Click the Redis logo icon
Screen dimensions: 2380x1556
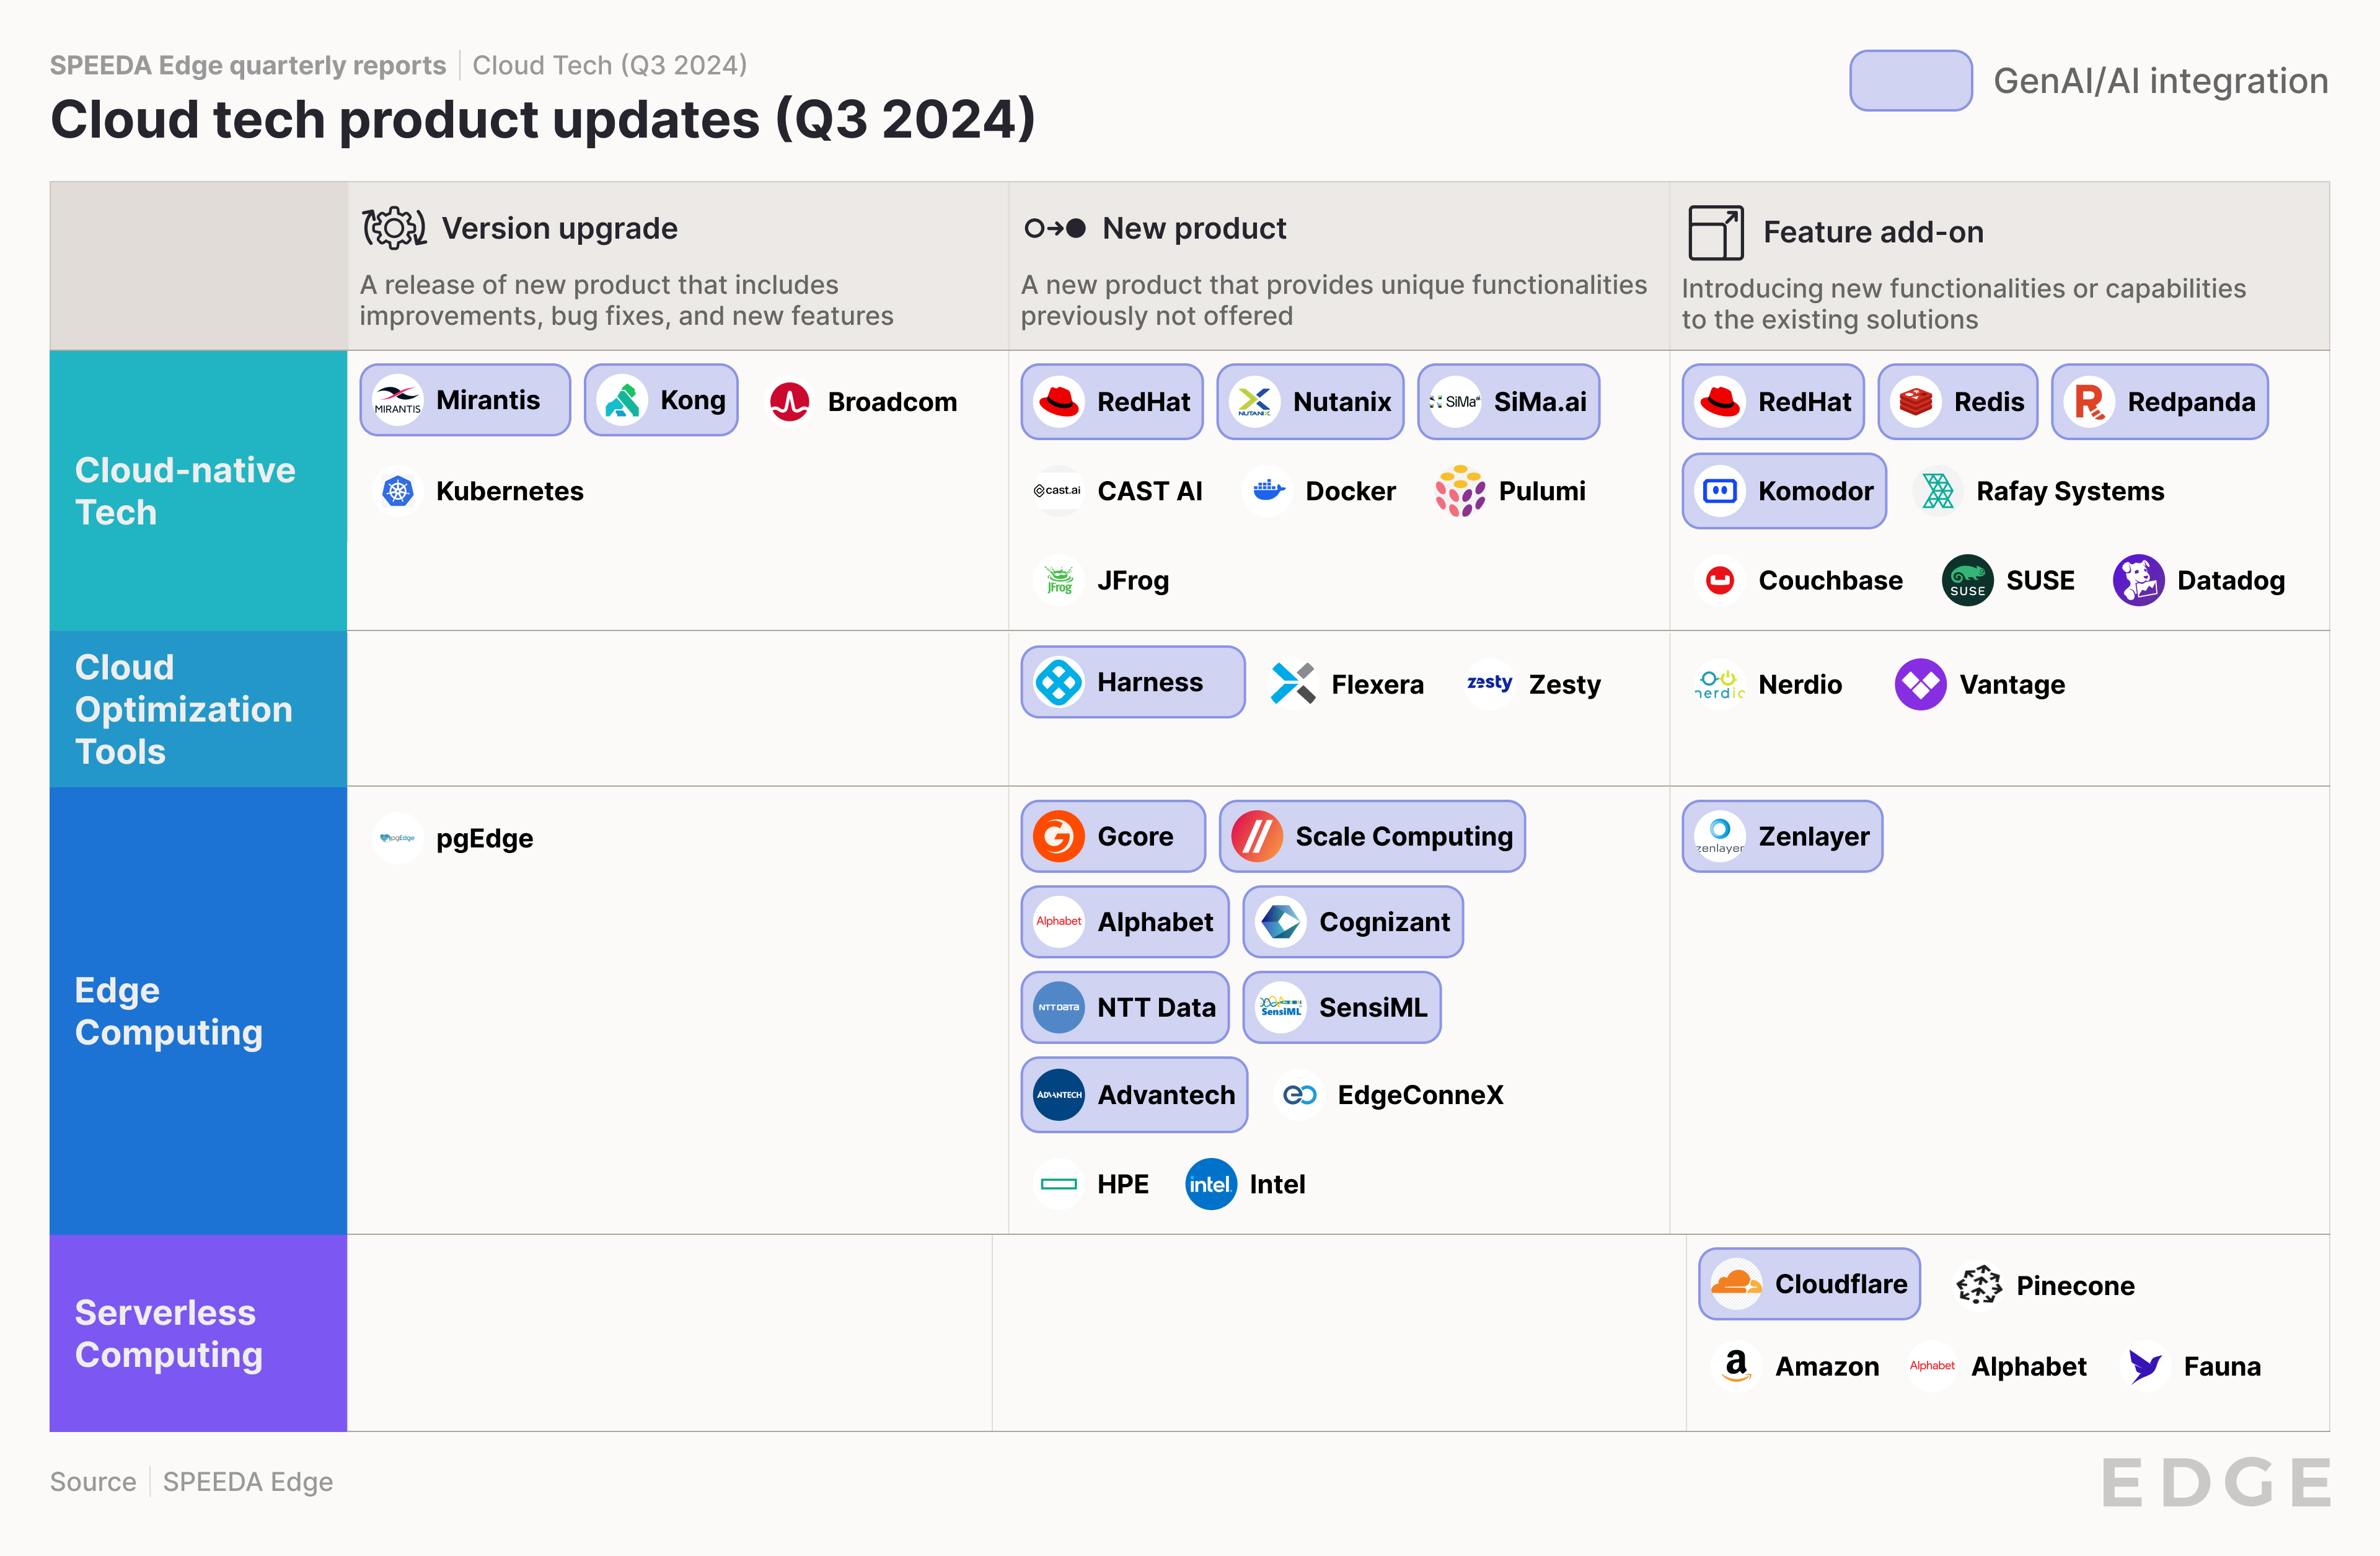click(1916, 402)
